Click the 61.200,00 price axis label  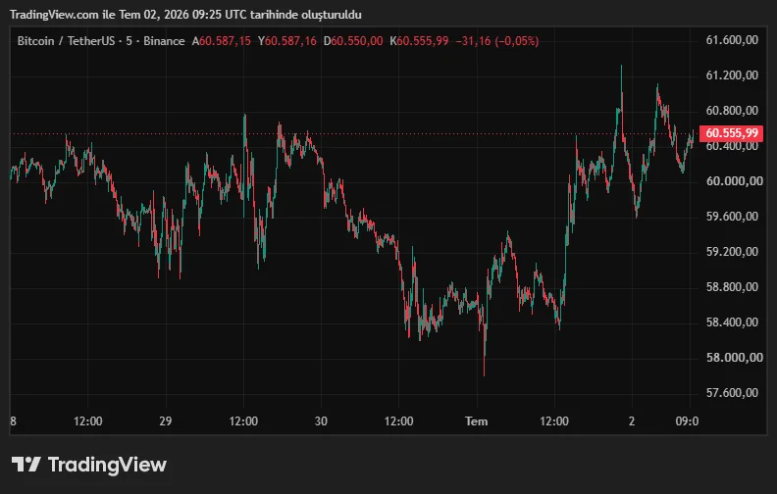[732, 75]
